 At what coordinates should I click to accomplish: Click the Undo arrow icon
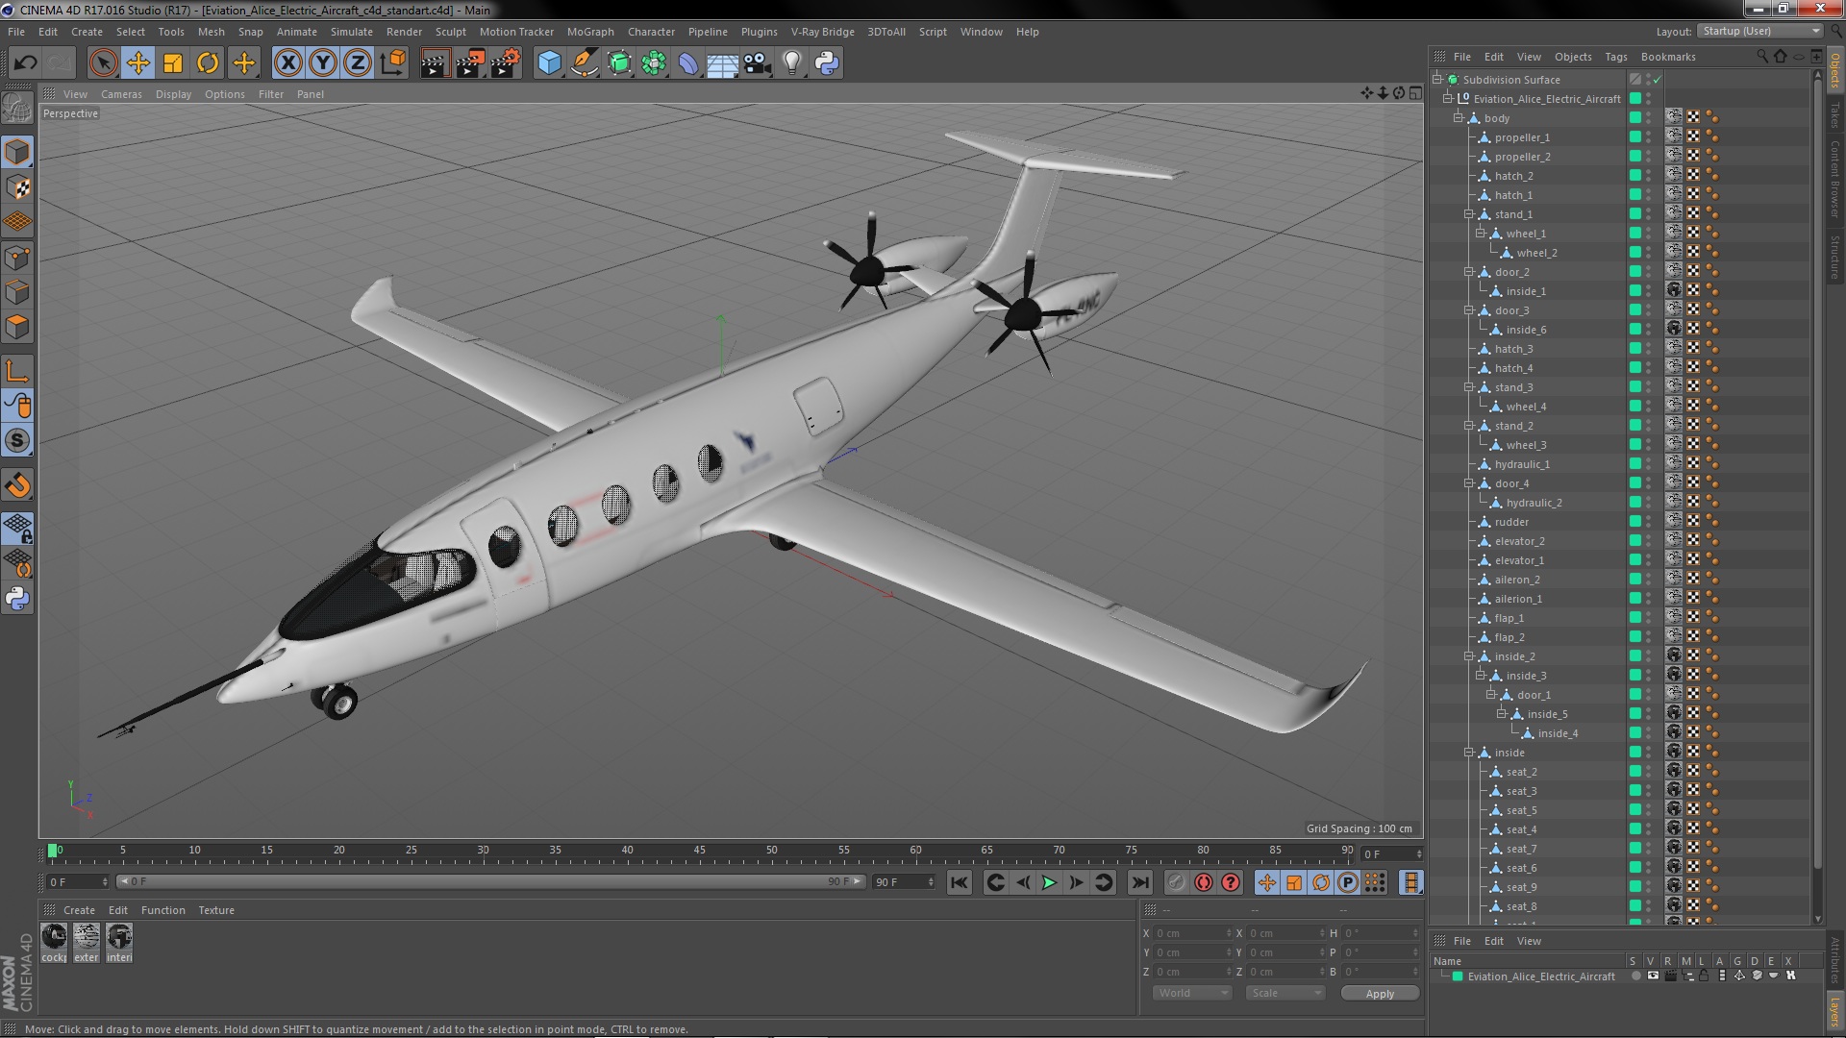(25, 63)
